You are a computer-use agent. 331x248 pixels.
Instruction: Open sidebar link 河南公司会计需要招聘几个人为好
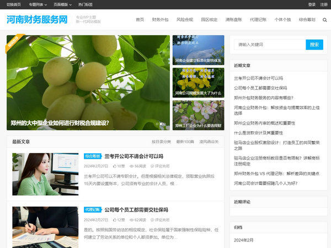coord(265,184)
